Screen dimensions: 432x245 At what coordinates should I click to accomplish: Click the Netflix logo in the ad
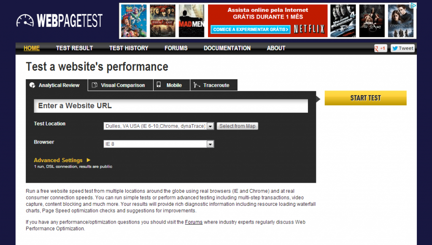click(309, 29)
